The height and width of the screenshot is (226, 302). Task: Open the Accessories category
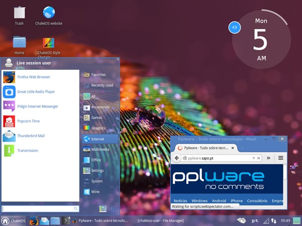click(100, 107)
